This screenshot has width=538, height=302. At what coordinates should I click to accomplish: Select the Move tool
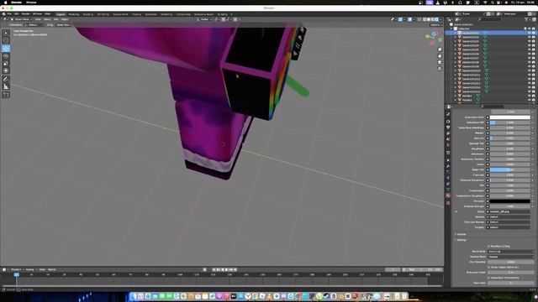6,49
